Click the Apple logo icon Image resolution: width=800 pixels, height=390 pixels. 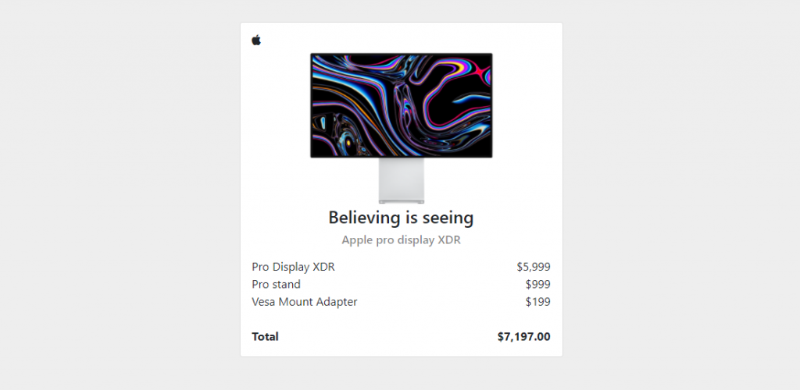pyautogui.click(x=256, y=41)
